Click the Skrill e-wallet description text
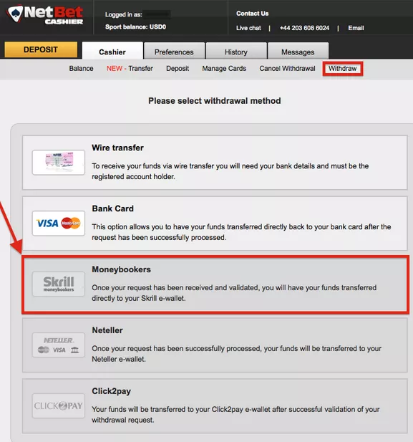Screen dimensions: 413x442 [234, 293]
